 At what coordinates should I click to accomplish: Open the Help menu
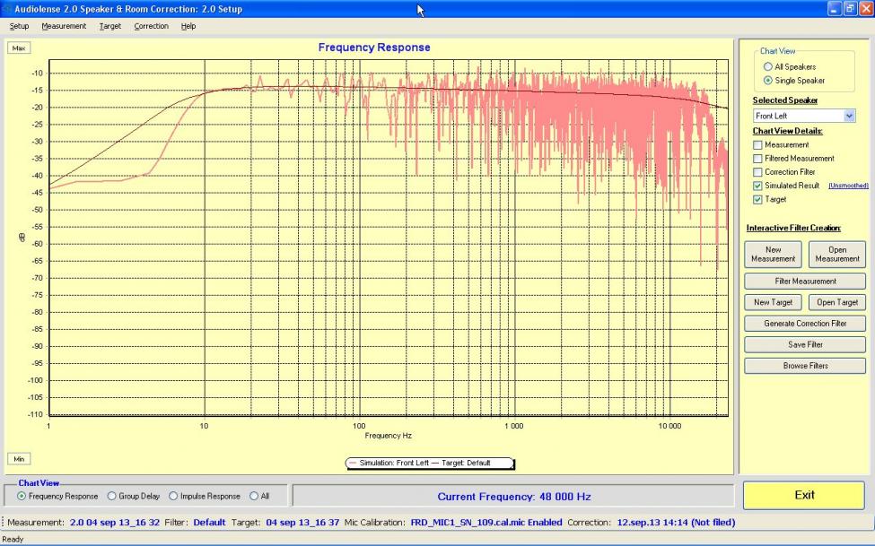tap(188, 26)
